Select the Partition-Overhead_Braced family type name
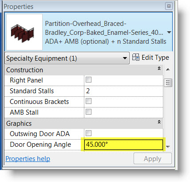 106,33
